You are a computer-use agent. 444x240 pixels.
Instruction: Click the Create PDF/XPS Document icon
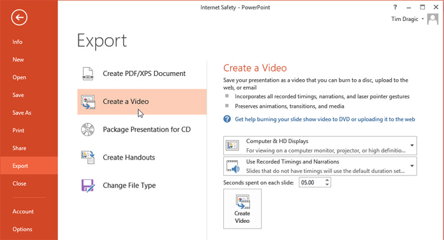point(88,73)
